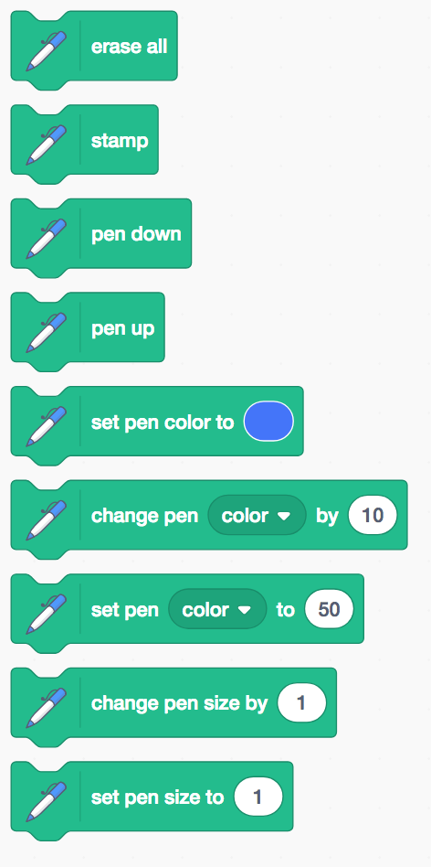Click dropdown arrow in change pen color block
The image size is (431, 867).
[284, 516]
